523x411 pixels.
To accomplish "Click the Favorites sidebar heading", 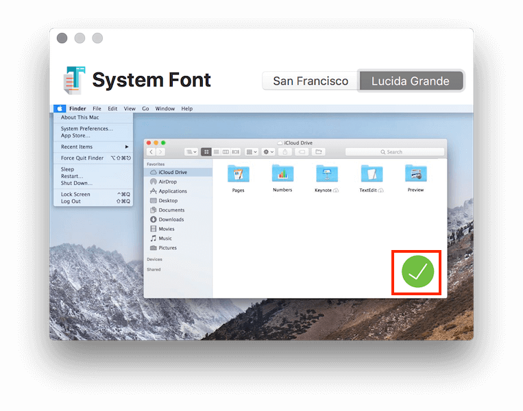I will tap(156, 164).
